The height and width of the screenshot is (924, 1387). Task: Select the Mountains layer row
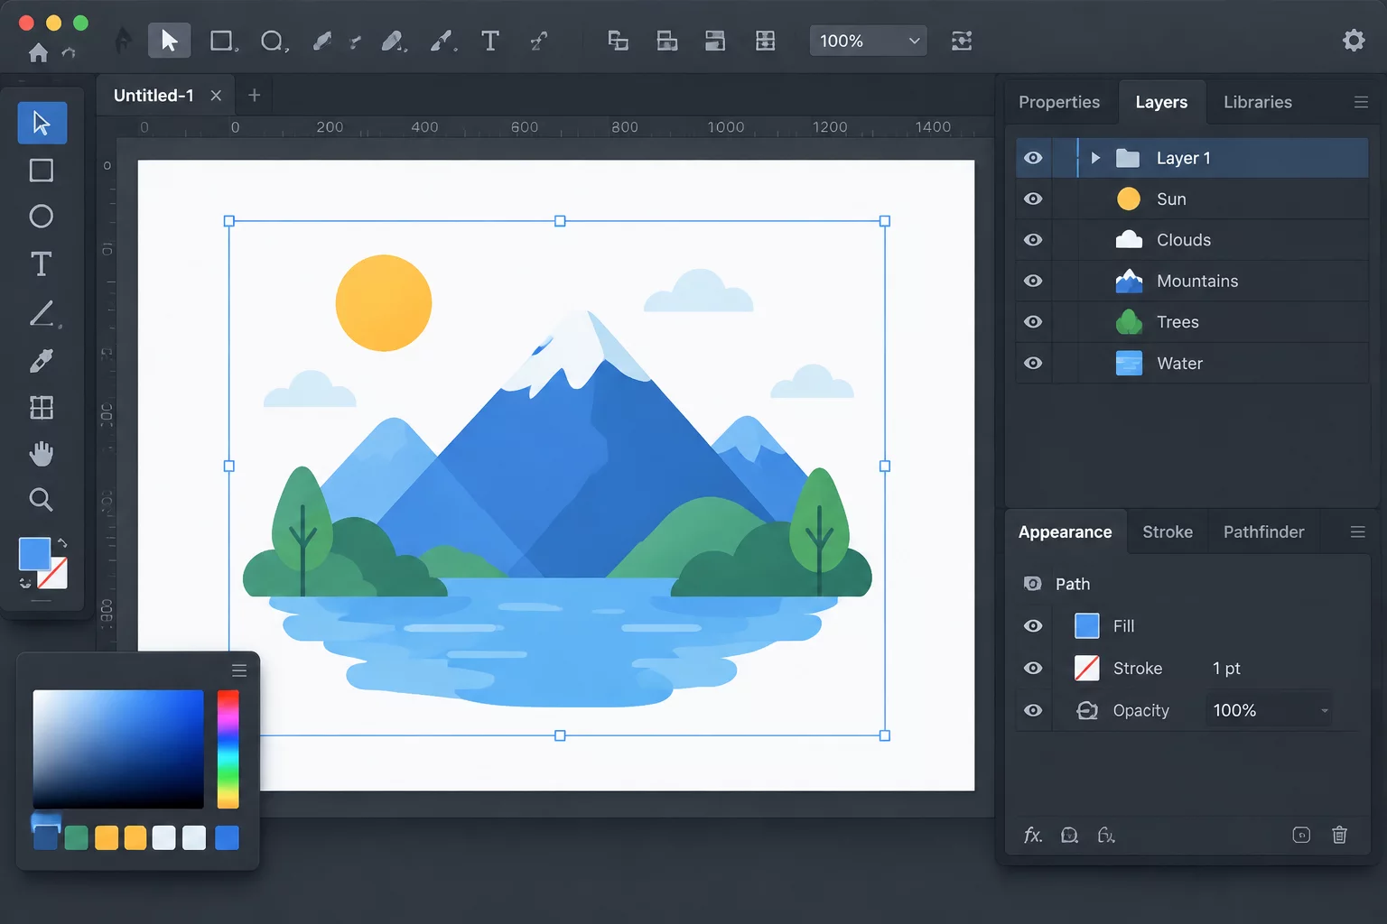pyautogui.click(x=1192, y=281)
